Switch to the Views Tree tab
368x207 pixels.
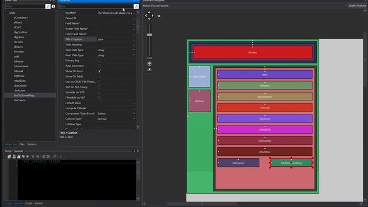(11, 144)
